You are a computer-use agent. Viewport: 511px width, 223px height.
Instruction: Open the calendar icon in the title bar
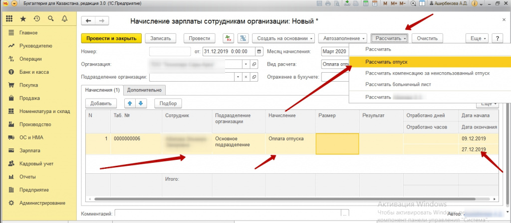point(374,3)
